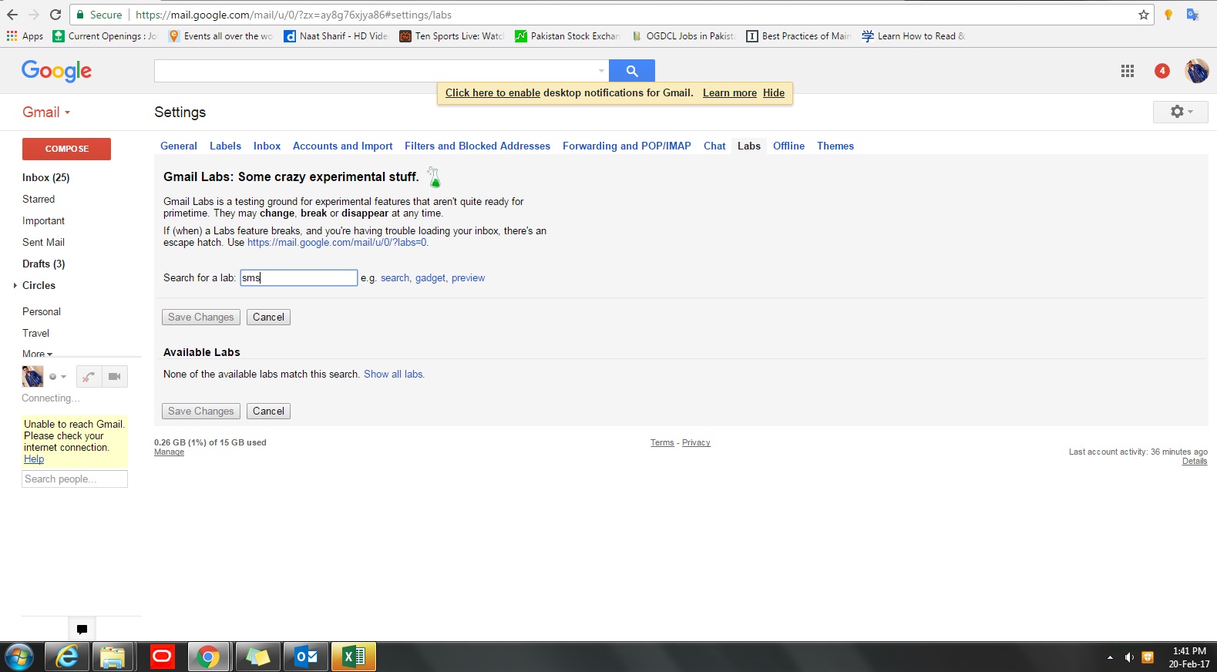Click the labs=0 escape hatch link
Image resolution: width=1217 pixels, height=672 pixels.
pos(337,243)
